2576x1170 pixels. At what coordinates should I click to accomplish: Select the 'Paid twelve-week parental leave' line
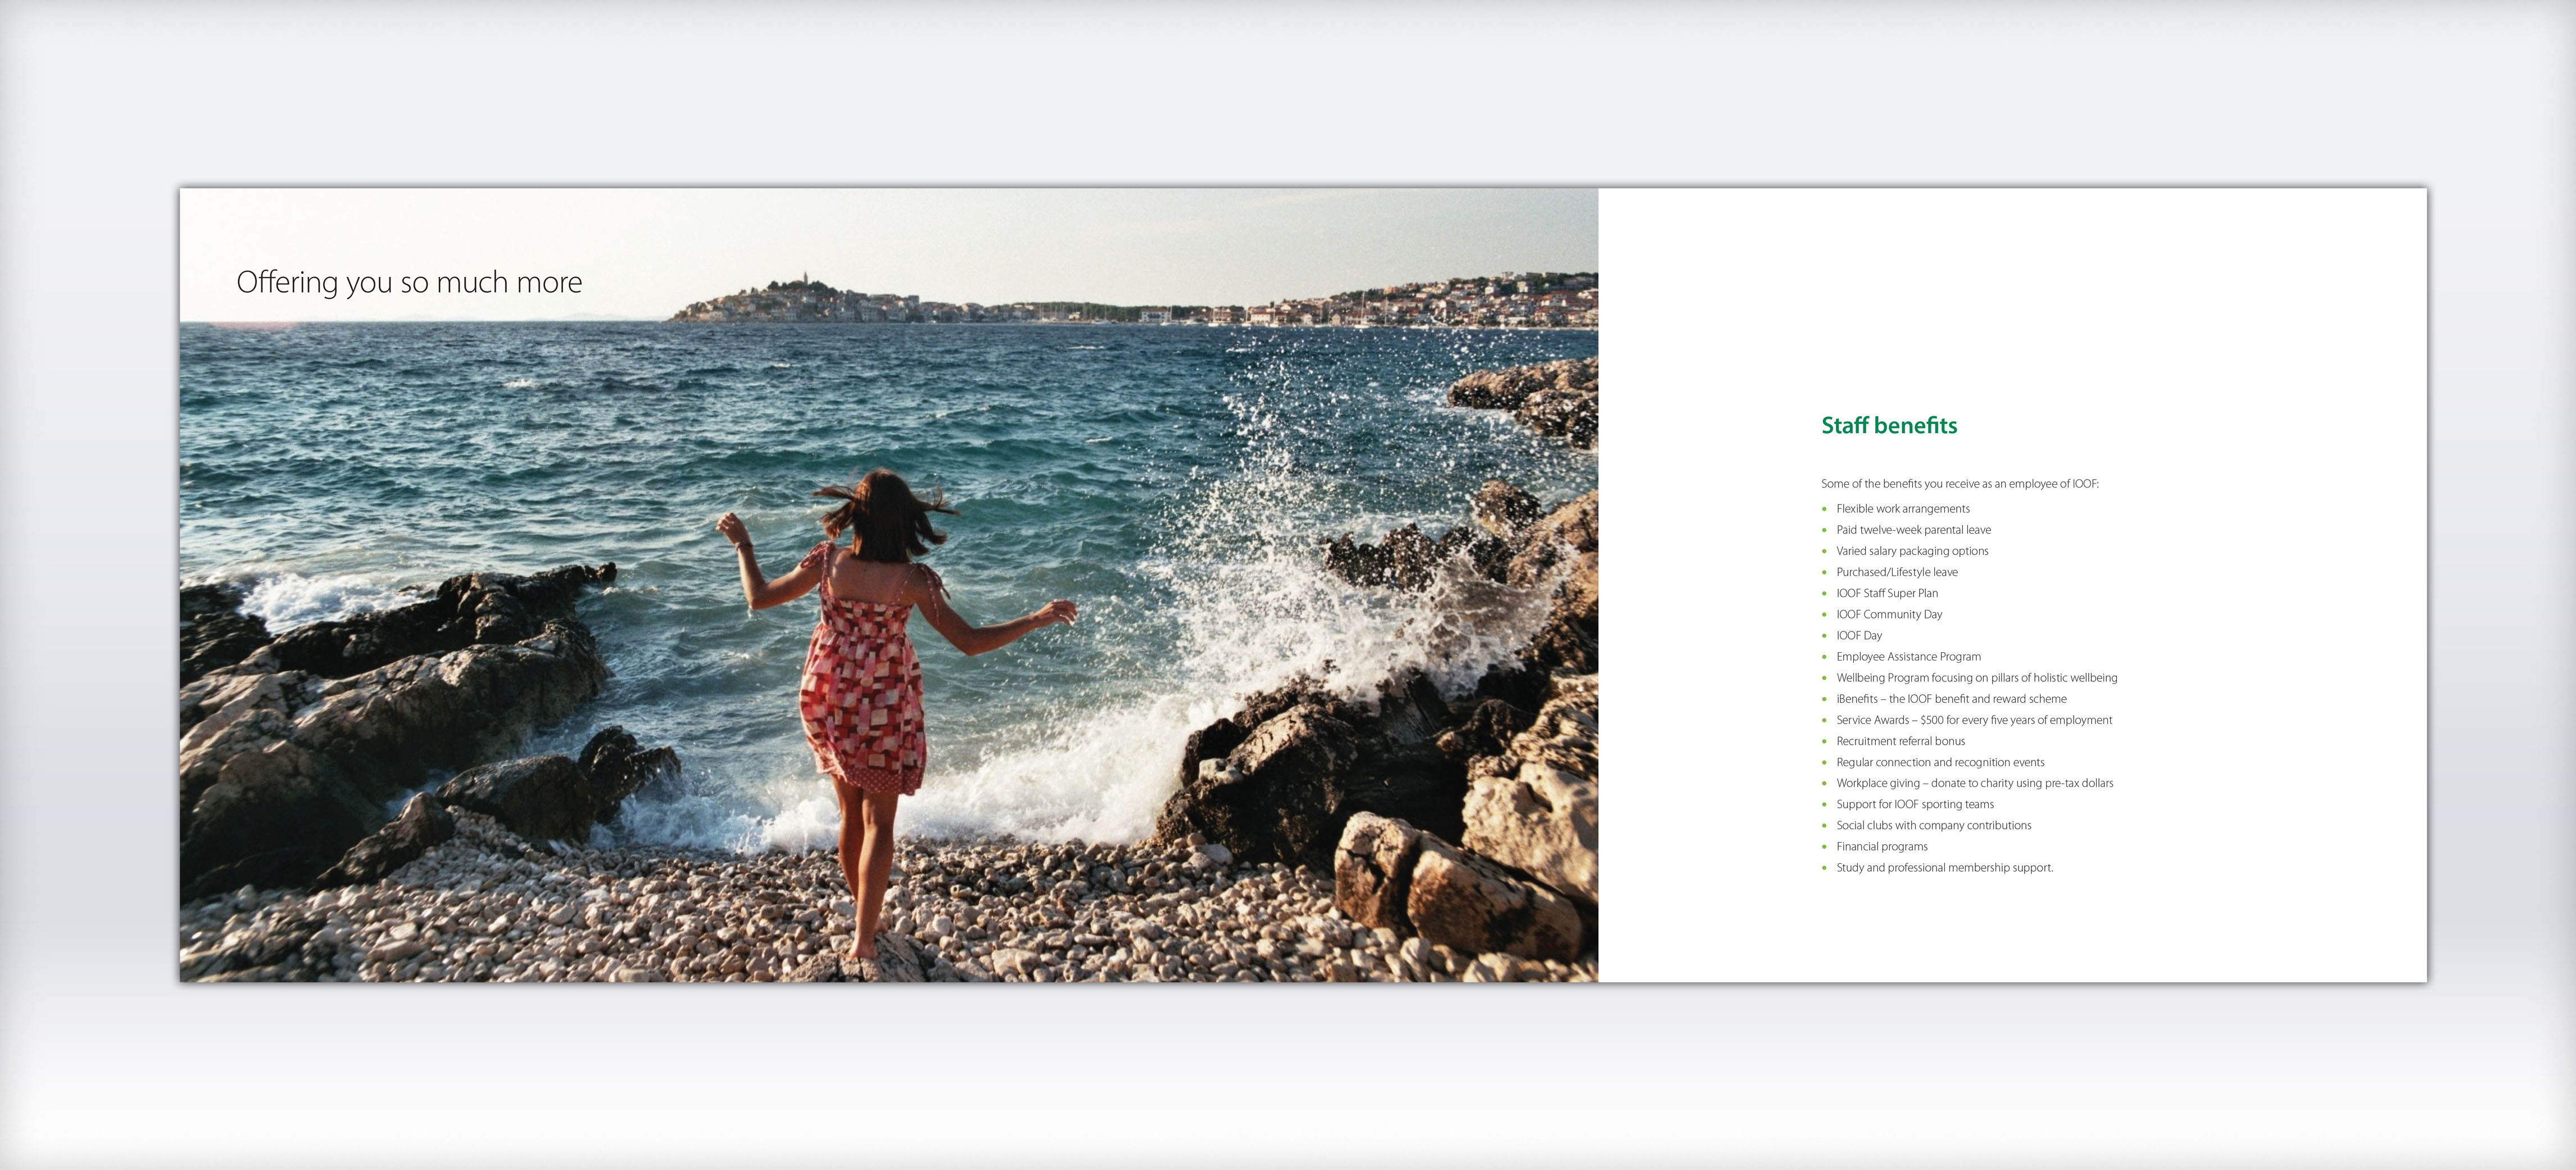[x=1912, y=530]
